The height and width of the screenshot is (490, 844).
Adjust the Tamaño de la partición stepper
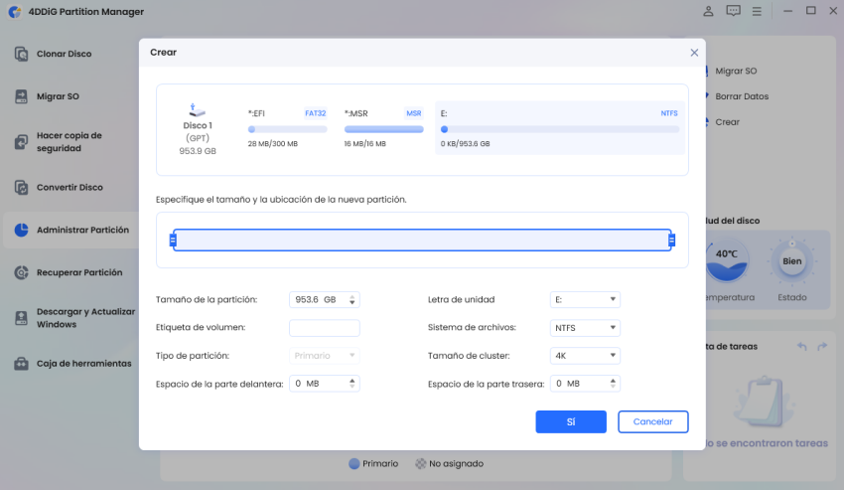(353, 299)
